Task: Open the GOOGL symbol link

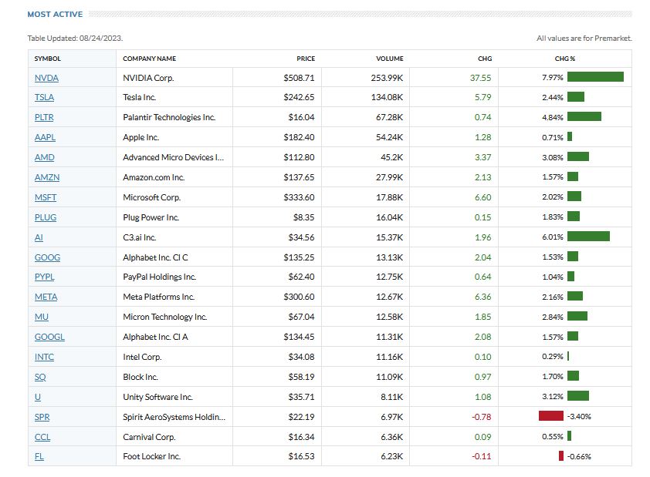Action: point(49,338)
